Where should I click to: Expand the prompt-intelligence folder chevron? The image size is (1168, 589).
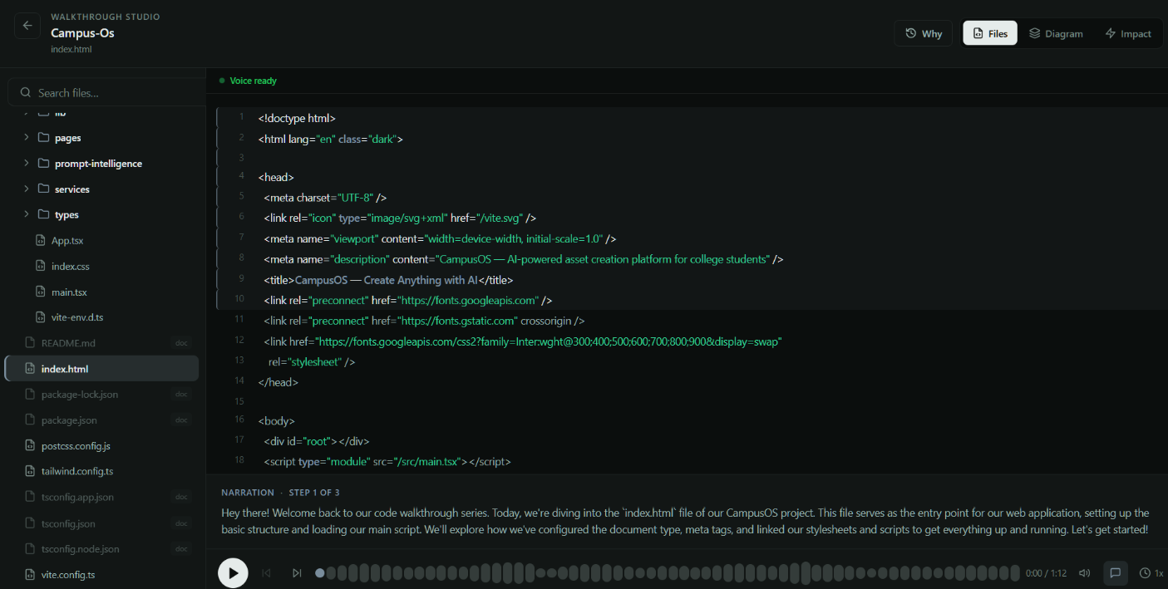[26, 164]
